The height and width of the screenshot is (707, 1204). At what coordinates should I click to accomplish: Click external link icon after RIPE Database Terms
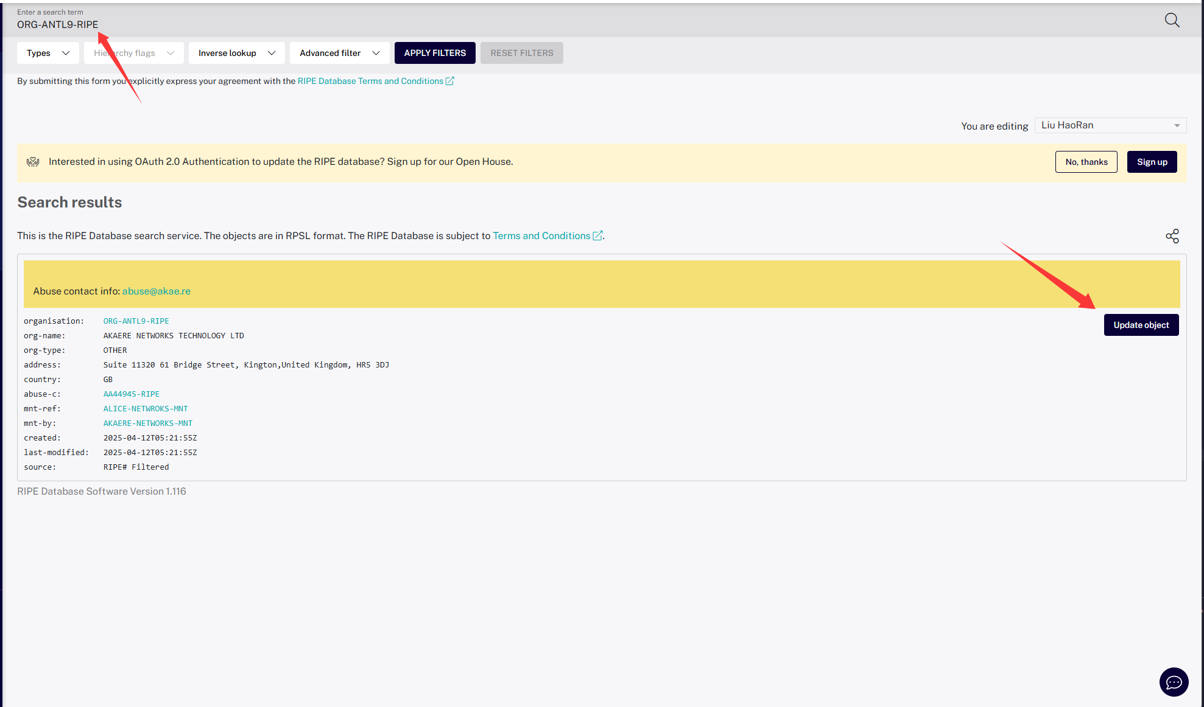(449, 81)
